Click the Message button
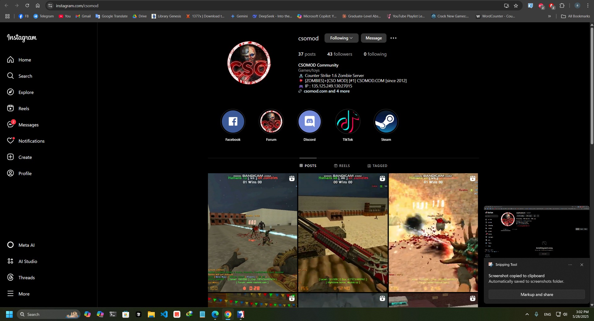This screenshot has height=321, width=594. 373,38
